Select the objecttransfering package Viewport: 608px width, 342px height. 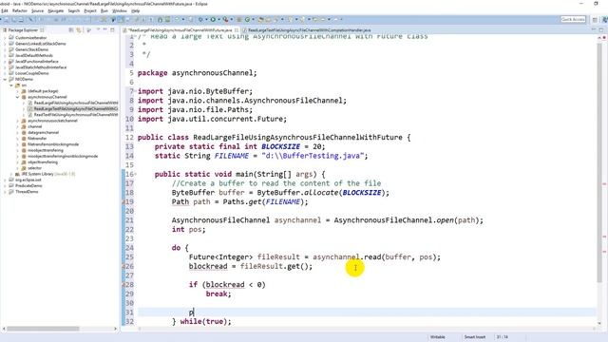click(43, 162)
